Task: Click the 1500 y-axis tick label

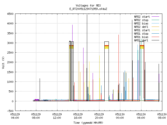Action: pos(10,72)
